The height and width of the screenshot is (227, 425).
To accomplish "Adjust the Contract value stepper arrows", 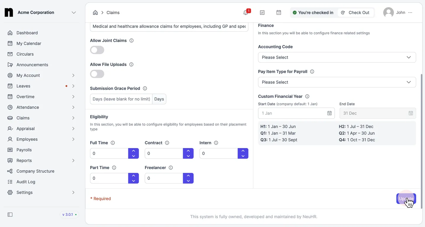I will [188, 153].
